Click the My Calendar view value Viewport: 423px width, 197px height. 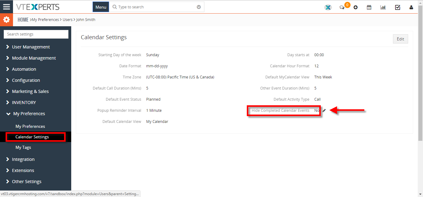tap(157, 122)
